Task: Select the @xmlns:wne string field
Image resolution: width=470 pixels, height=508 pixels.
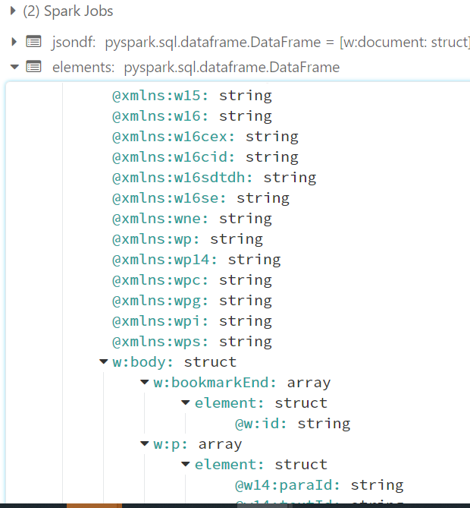Action: (x=192, y=219)
